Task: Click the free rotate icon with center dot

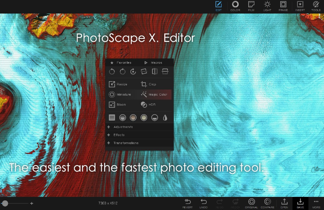Action: click(133, 72)
